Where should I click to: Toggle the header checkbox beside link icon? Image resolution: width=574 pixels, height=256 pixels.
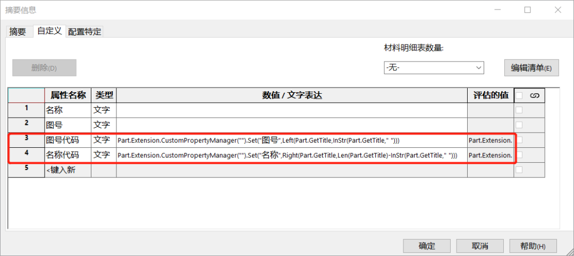click(x=519, y=95)
